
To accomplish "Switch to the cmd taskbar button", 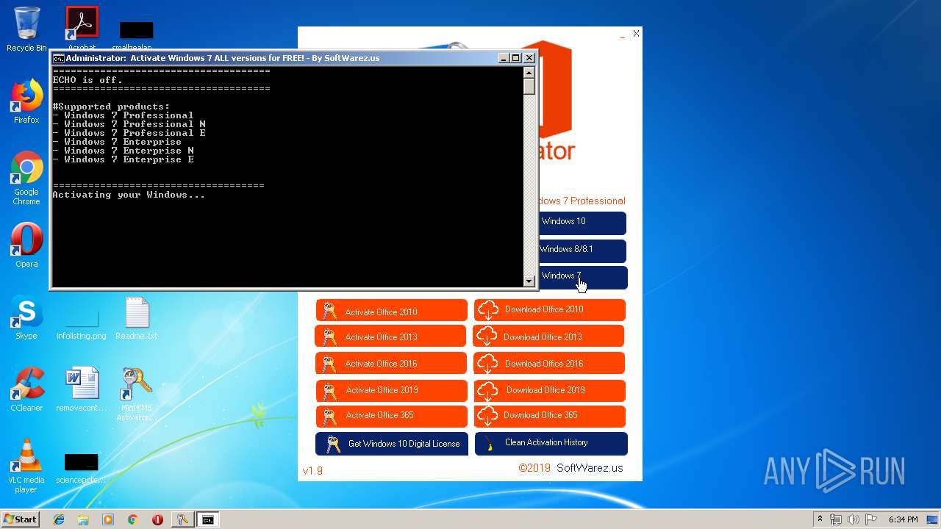I will pyautogui.click(x=209, y=519).
